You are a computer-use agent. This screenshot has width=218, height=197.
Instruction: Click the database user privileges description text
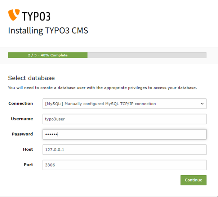tap(102, 88)
